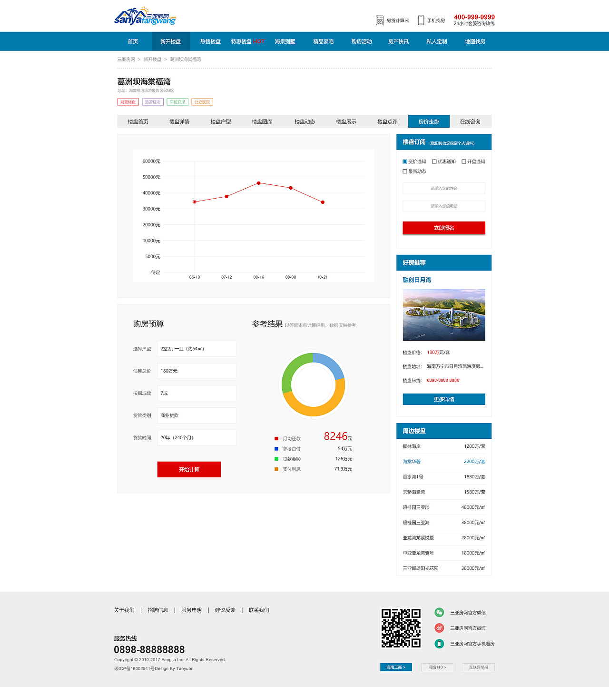Switch to the 楼盘展示 tab
Image resolution: width=609 pixels, height=687 pixels.
pos(346,121)
